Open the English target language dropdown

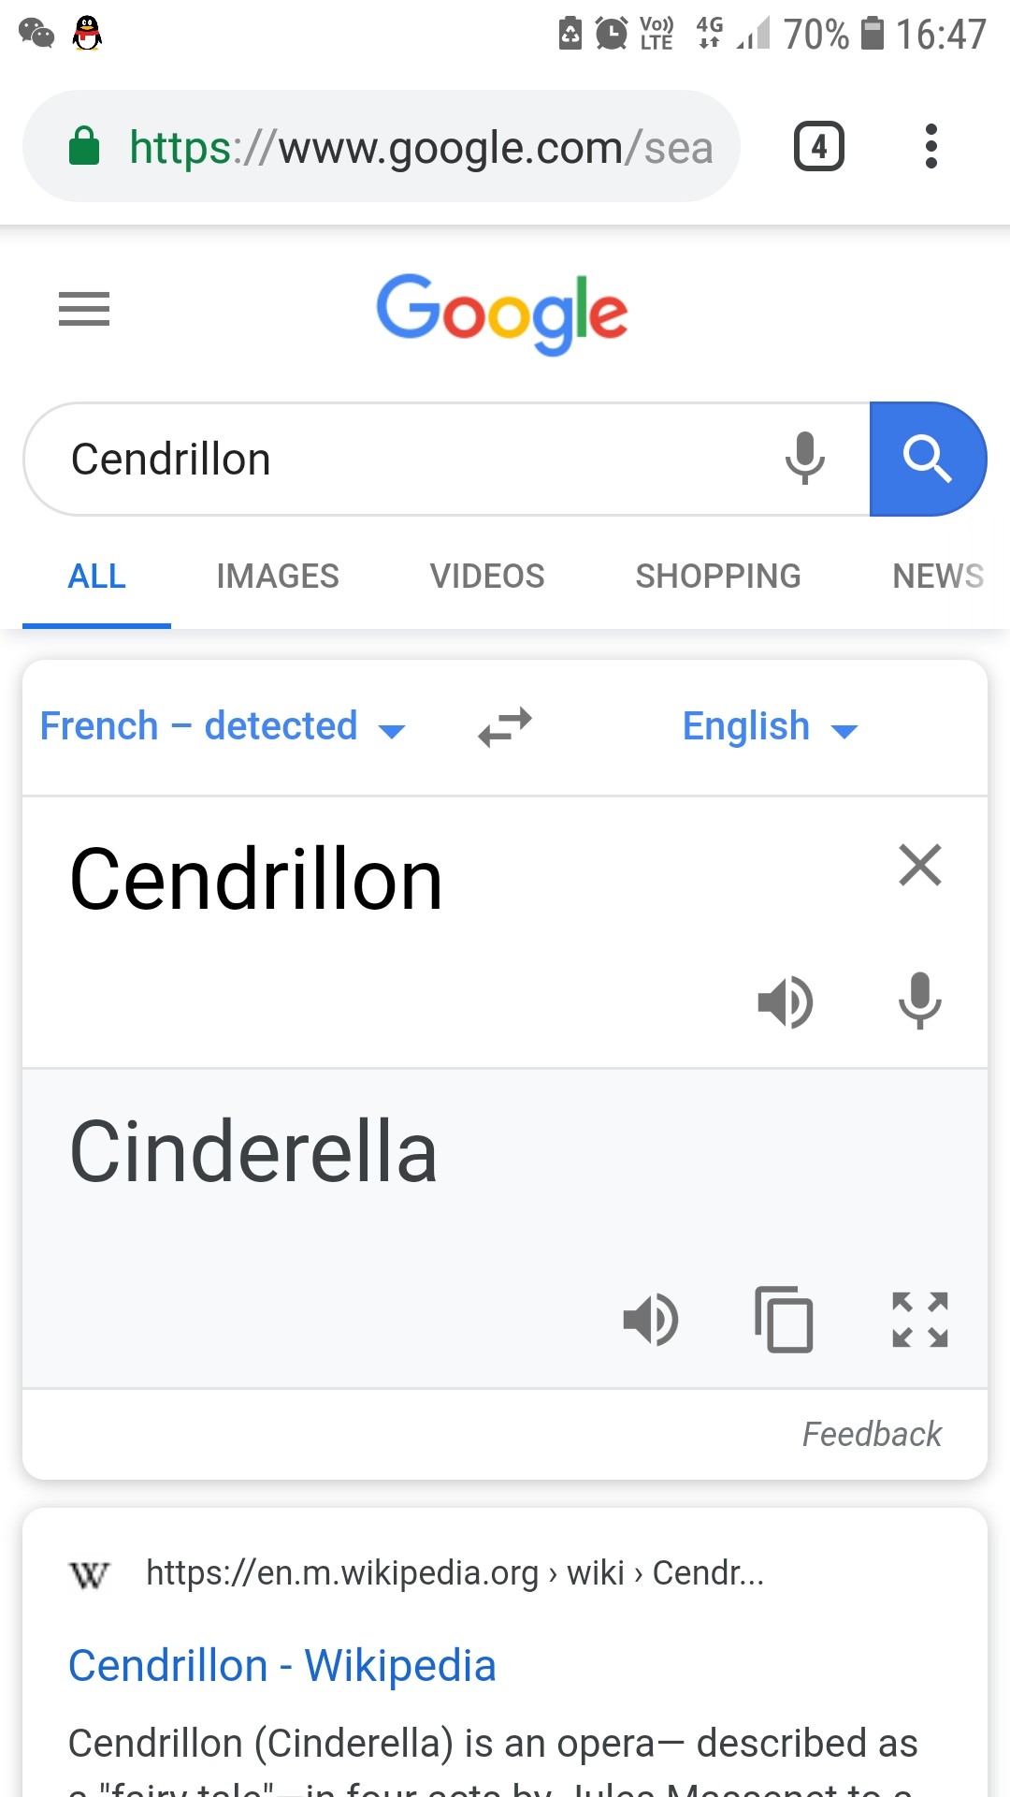coord(769,726)
